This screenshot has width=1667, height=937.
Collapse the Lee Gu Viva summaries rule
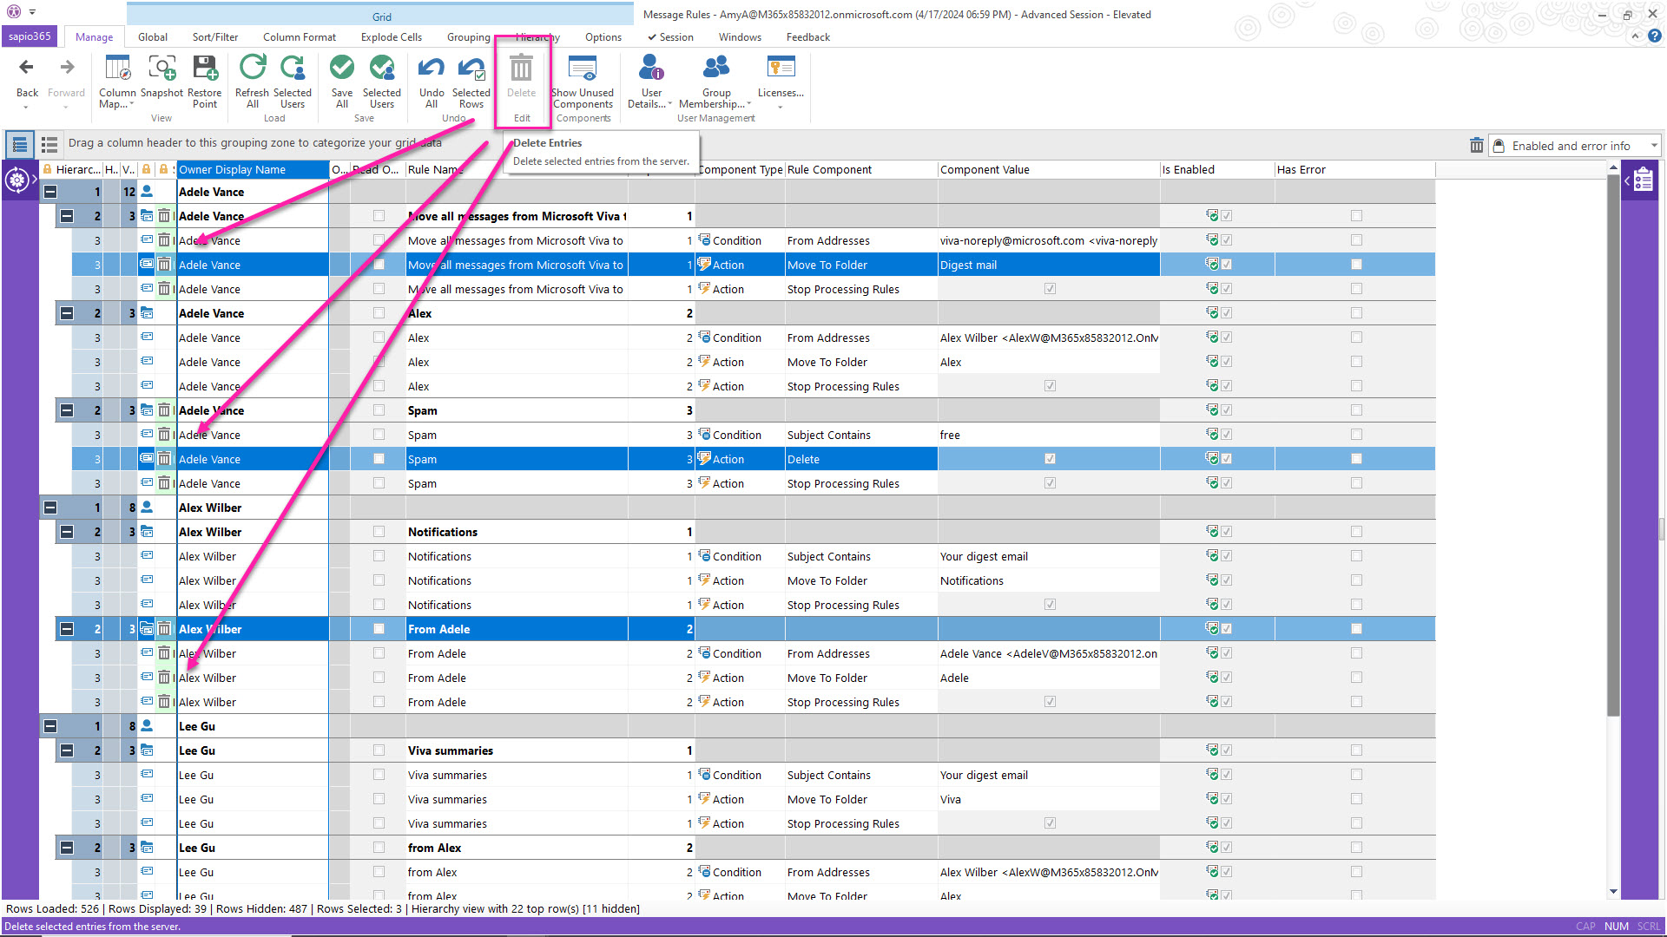(67, 750)
